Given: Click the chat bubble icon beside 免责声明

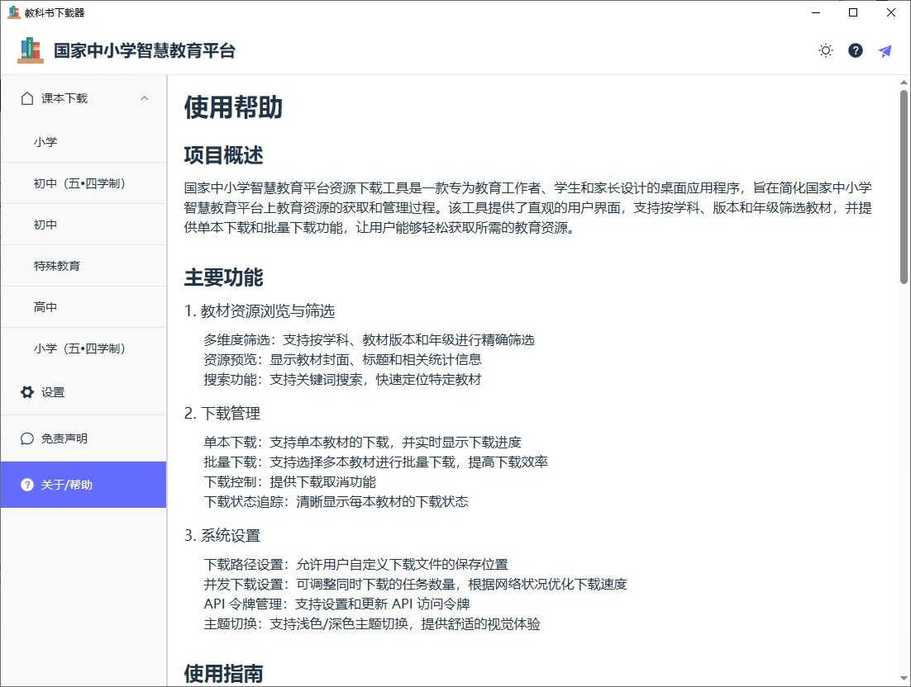Looking at the screenshot, I should [26, 438].
